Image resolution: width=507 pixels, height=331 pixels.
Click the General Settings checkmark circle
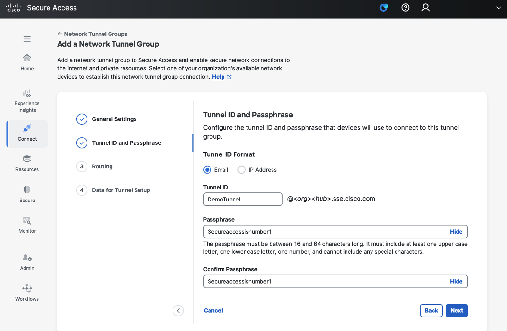pos(82,119)
